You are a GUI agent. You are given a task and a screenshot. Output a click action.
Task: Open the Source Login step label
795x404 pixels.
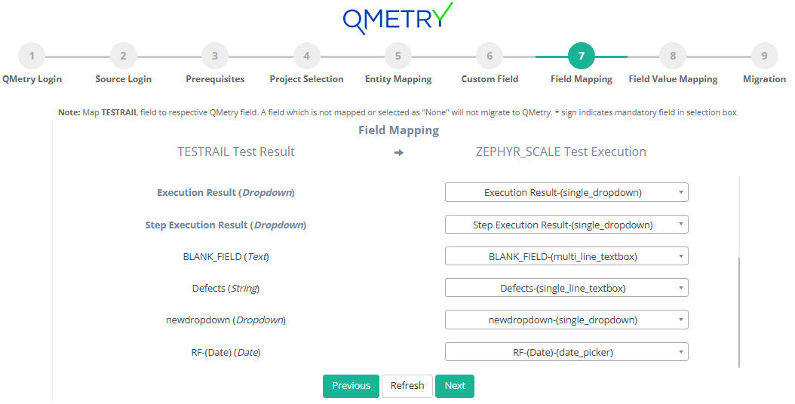tap(123, 79)
